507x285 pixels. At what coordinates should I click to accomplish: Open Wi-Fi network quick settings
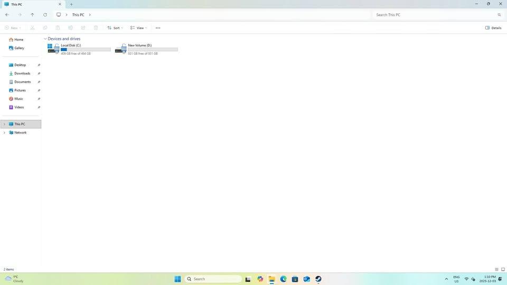[466, 279]
